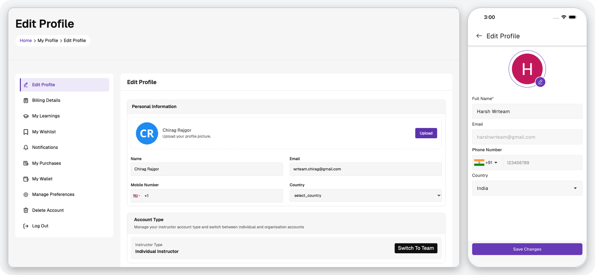595x275 pixels.
Task: Click the pencil icon beside Edit Profile sidebar item
Action: click(26, 85)
